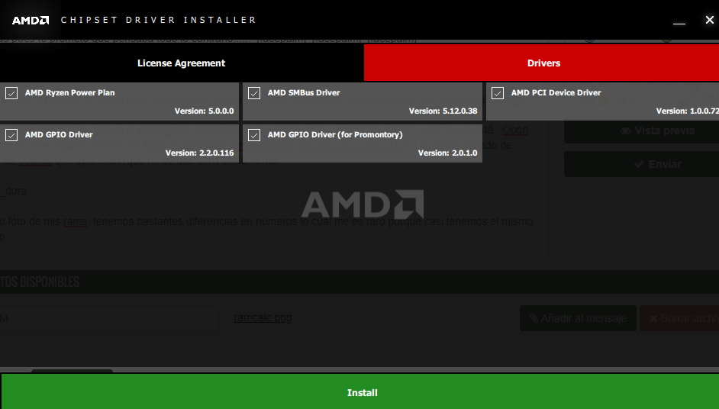Click the Chipset Driver Installer title text

pyautogui.click(x=158, y=20)
